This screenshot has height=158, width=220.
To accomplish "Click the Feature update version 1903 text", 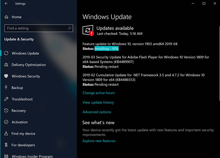I will [130, 44].
